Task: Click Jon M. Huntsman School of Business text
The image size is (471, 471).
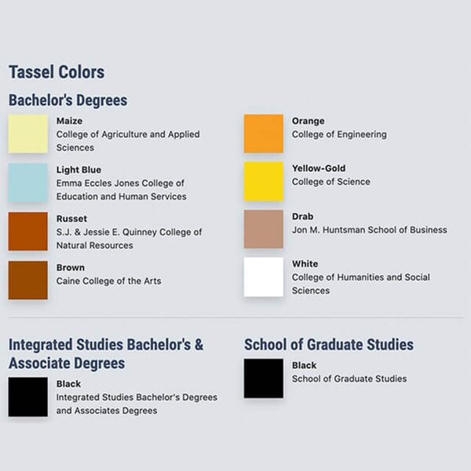Action: (x=370, y=230)
